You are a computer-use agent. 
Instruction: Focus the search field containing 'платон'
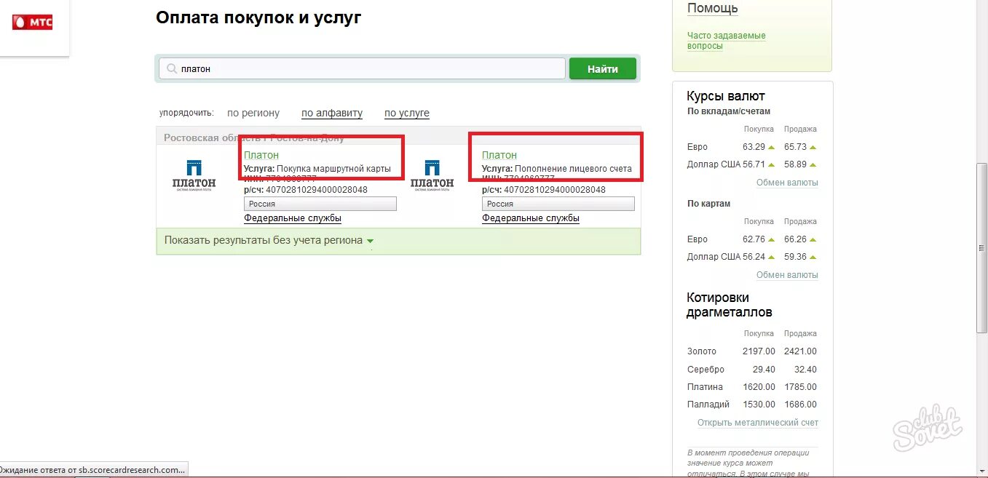click(362, 68)
